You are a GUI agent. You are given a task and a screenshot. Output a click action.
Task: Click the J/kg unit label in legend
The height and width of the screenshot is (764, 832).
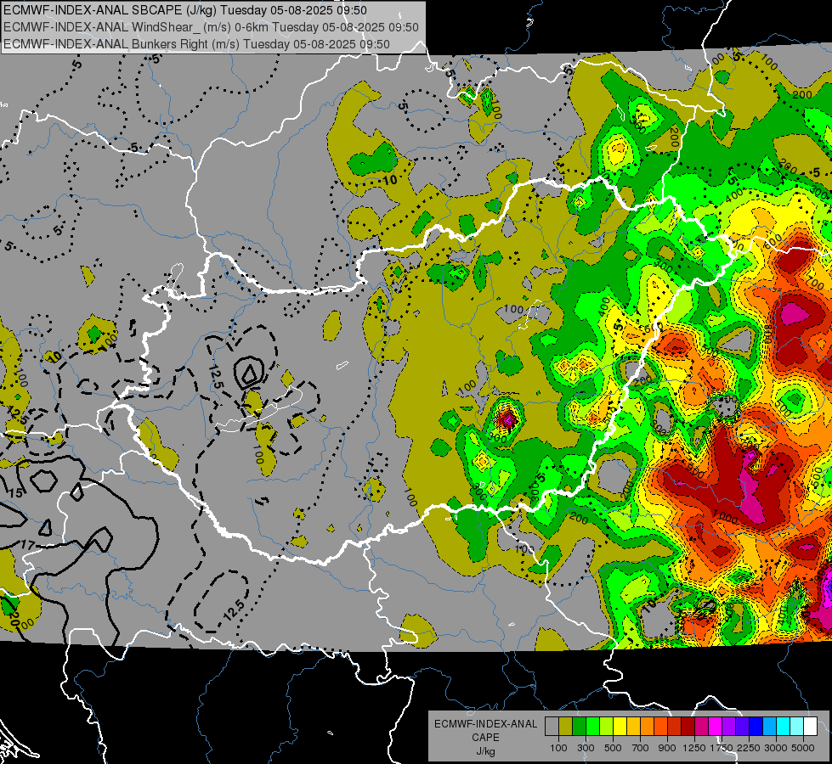point(485,751)
